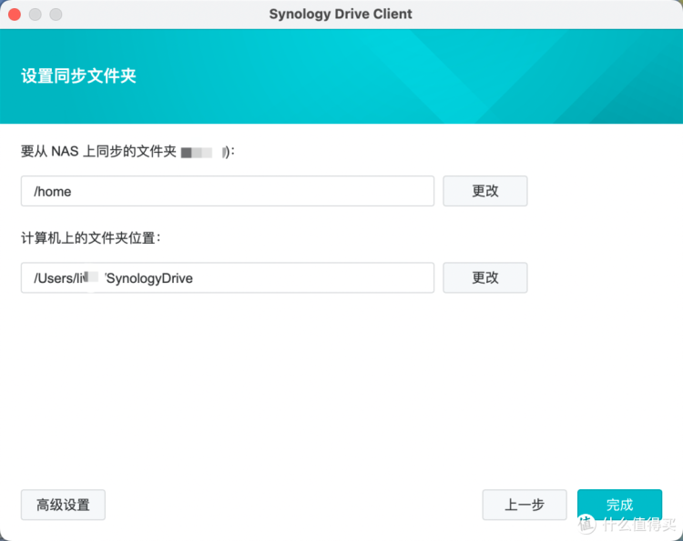Go back with the 上一步 button
The image size is (683, 541).
[525, 505]
